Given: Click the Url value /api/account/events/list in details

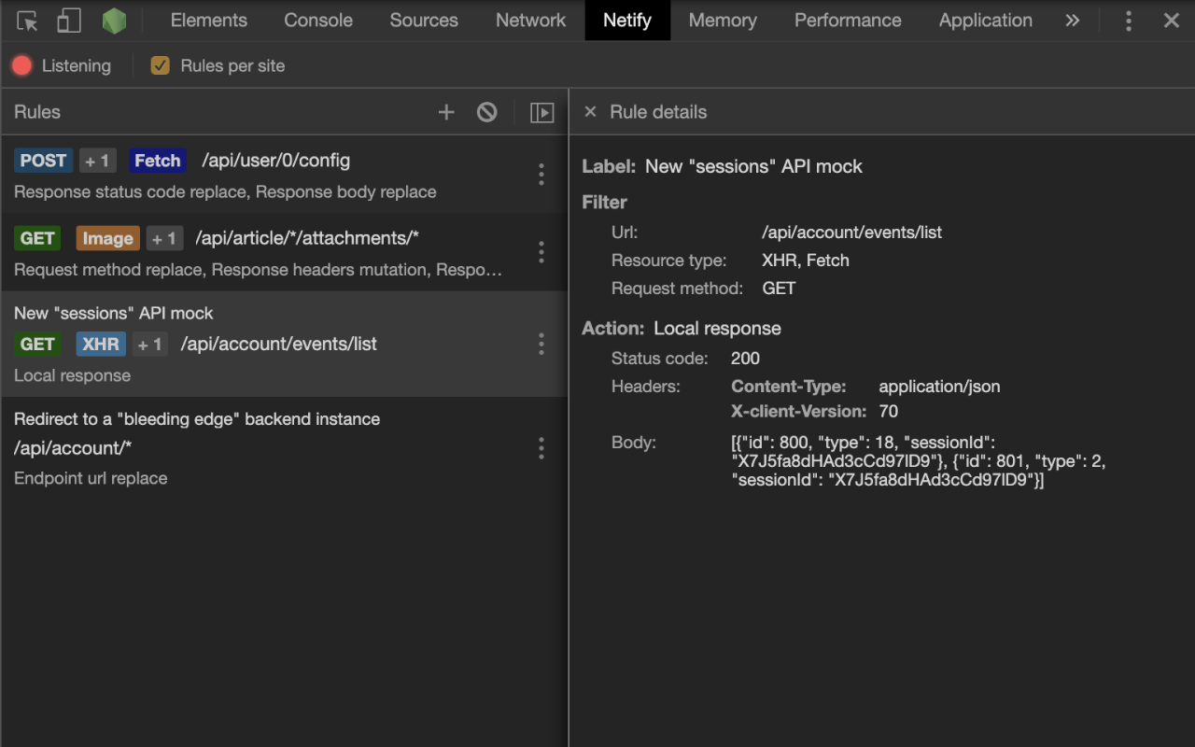Looking at the screenshot, I should (x=851, y=233).
